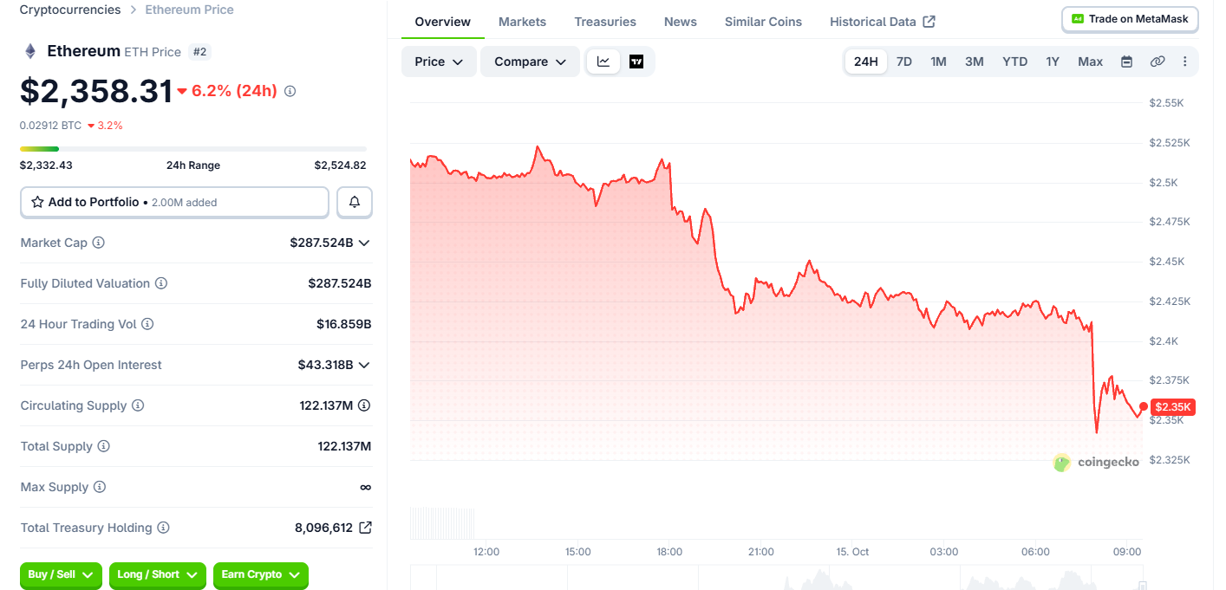Click the $43.318B open interest value
1226x590 pixels.
pyautogui.click(x=325, y=365)
